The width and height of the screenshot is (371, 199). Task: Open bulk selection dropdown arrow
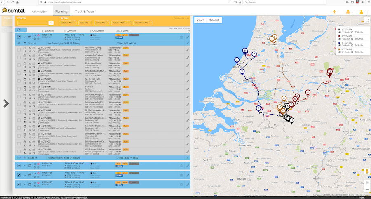[x=25, y=30]
